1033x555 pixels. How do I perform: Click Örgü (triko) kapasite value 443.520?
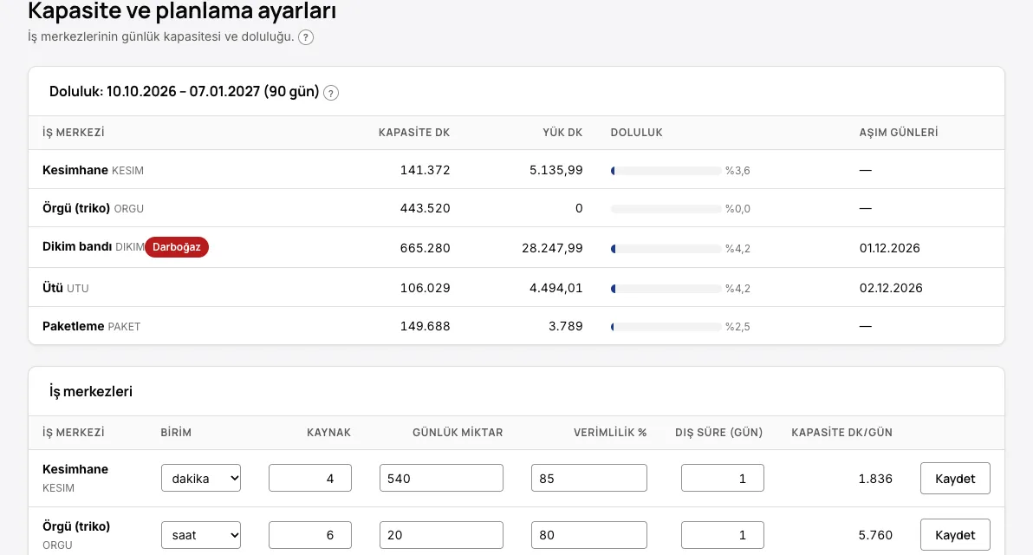(x=425, y=208)
